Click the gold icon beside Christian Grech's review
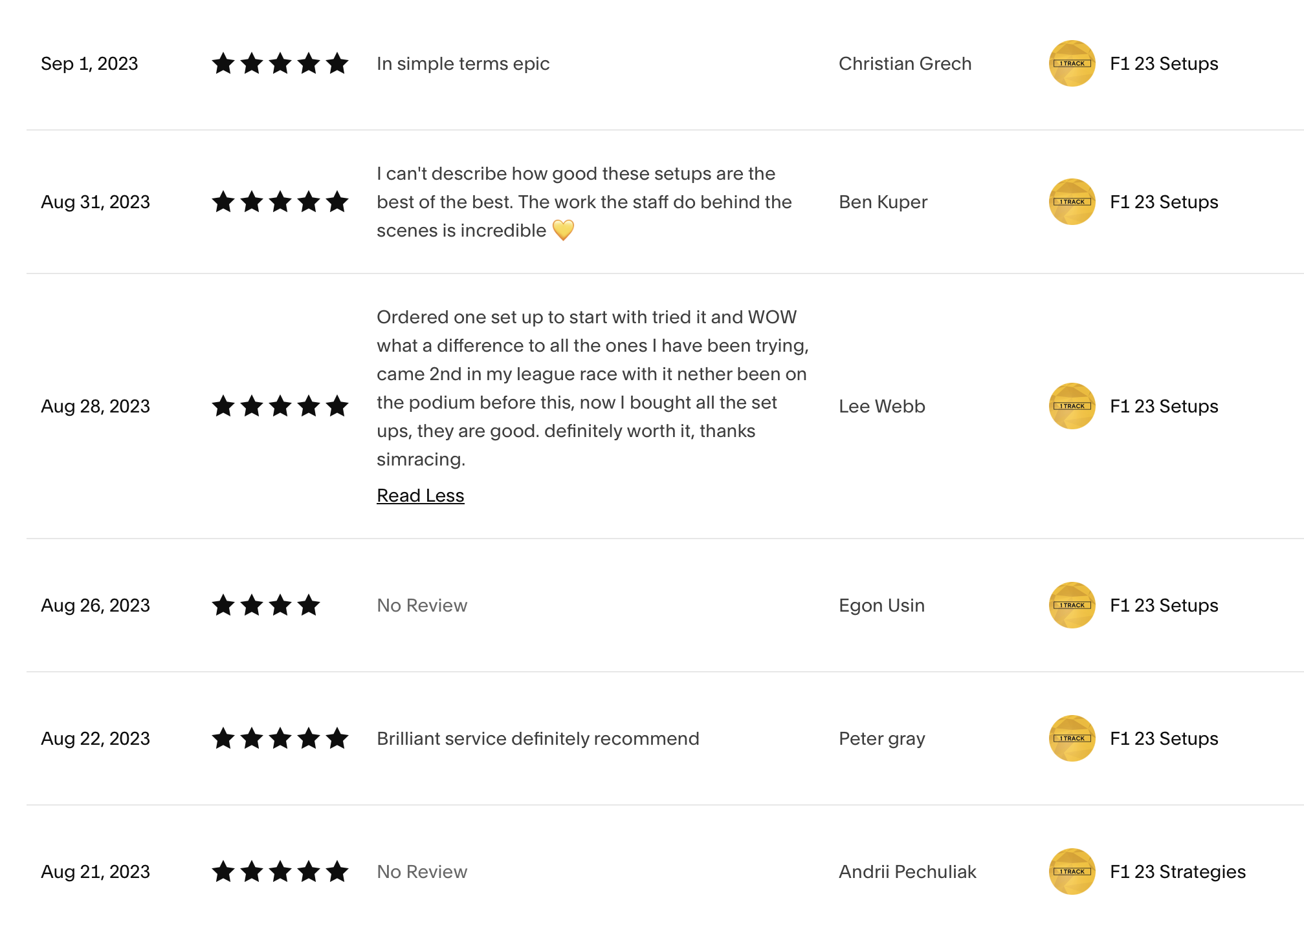This screenshot has height=931, width=1304. pyautogui.click(x=1072, y=63)
